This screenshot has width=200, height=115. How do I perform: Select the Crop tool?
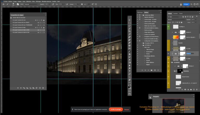pos(129,31)
